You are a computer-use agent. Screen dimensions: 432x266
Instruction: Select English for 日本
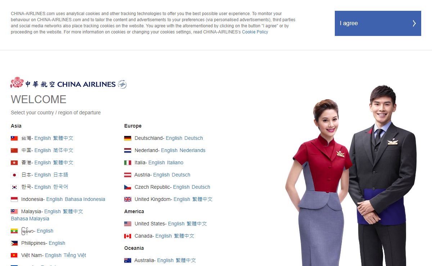point(43,175)
